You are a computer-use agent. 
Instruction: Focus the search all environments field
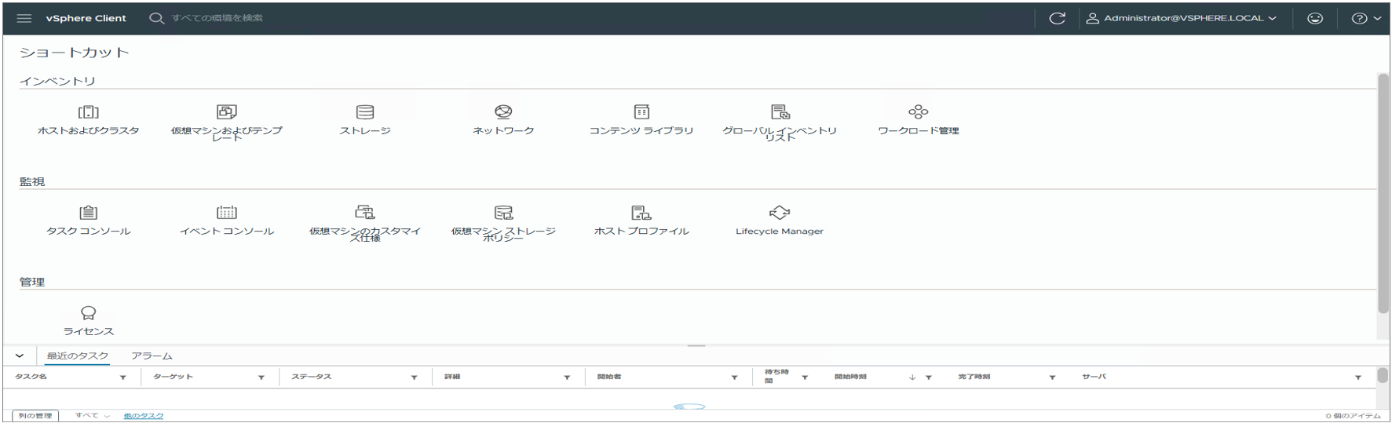(217, 18)
